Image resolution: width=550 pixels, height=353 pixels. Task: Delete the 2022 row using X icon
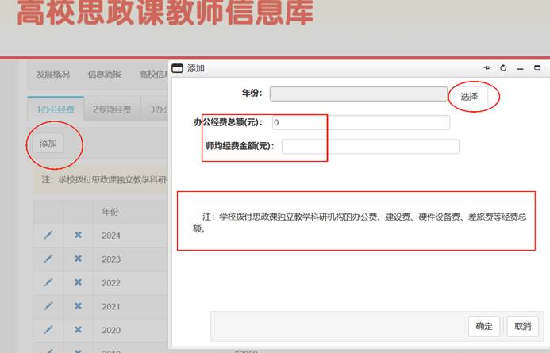78,282
